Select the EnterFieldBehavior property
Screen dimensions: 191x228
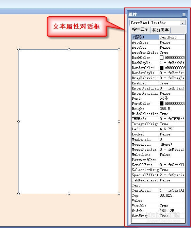145,88
